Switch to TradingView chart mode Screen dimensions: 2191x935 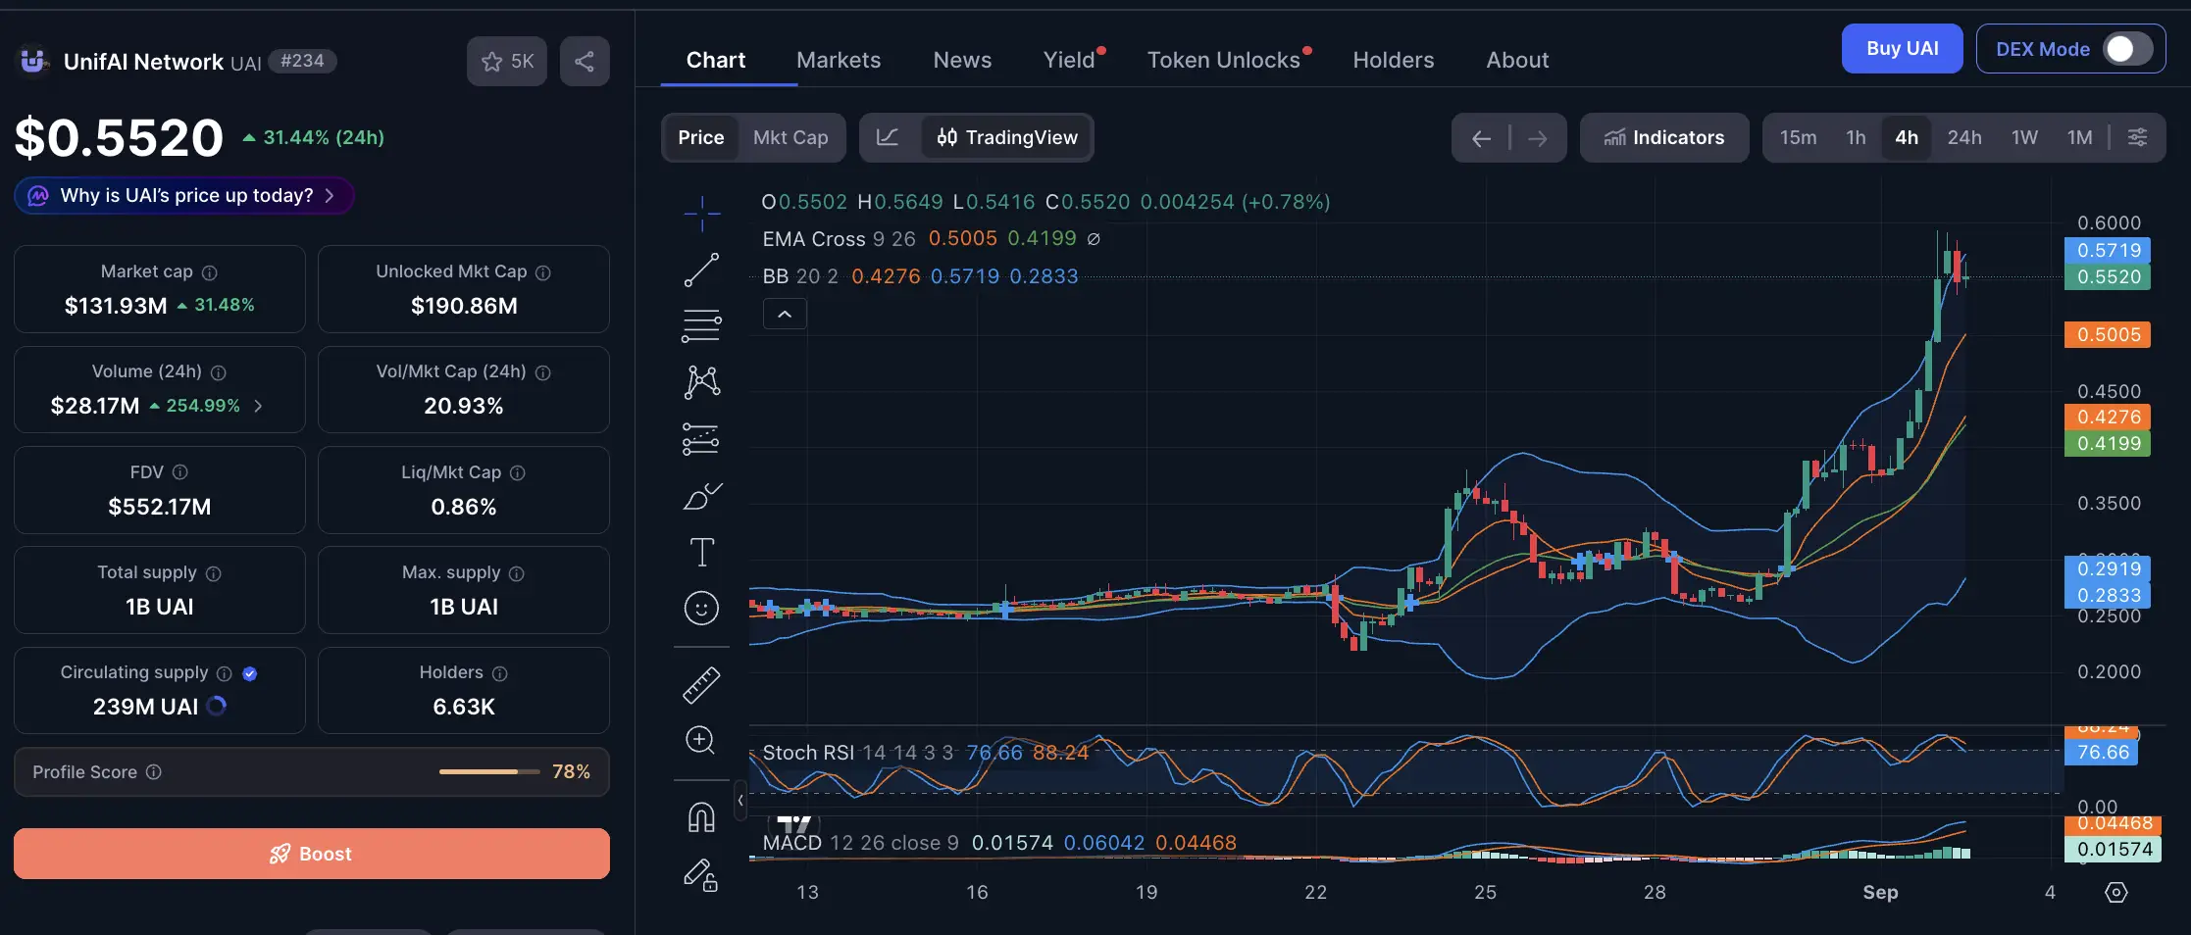[1007, 137]
